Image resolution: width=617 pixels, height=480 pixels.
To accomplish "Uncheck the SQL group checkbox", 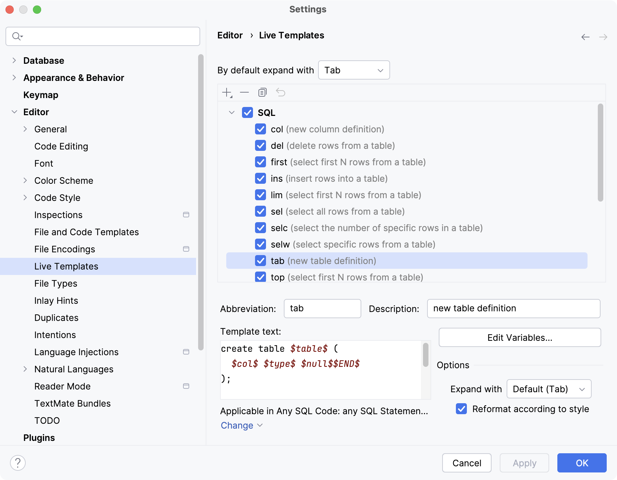I will point(247,112).
